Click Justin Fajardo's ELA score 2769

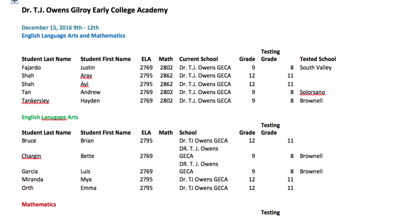pyautogui.click(x=146, y=68)
